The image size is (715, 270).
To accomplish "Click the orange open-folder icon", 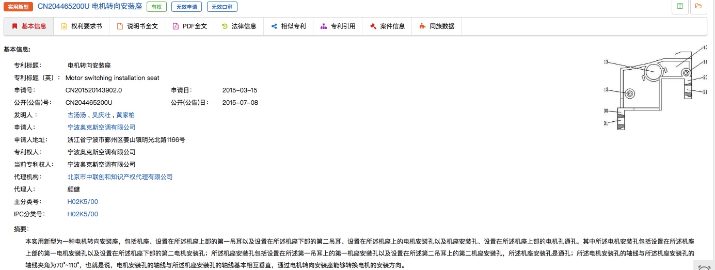I will [698, 6].
